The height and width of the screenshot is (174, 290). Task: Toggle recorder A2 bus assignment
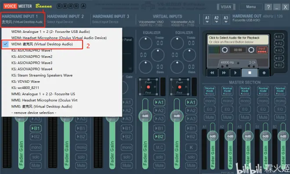coord(279,43)
